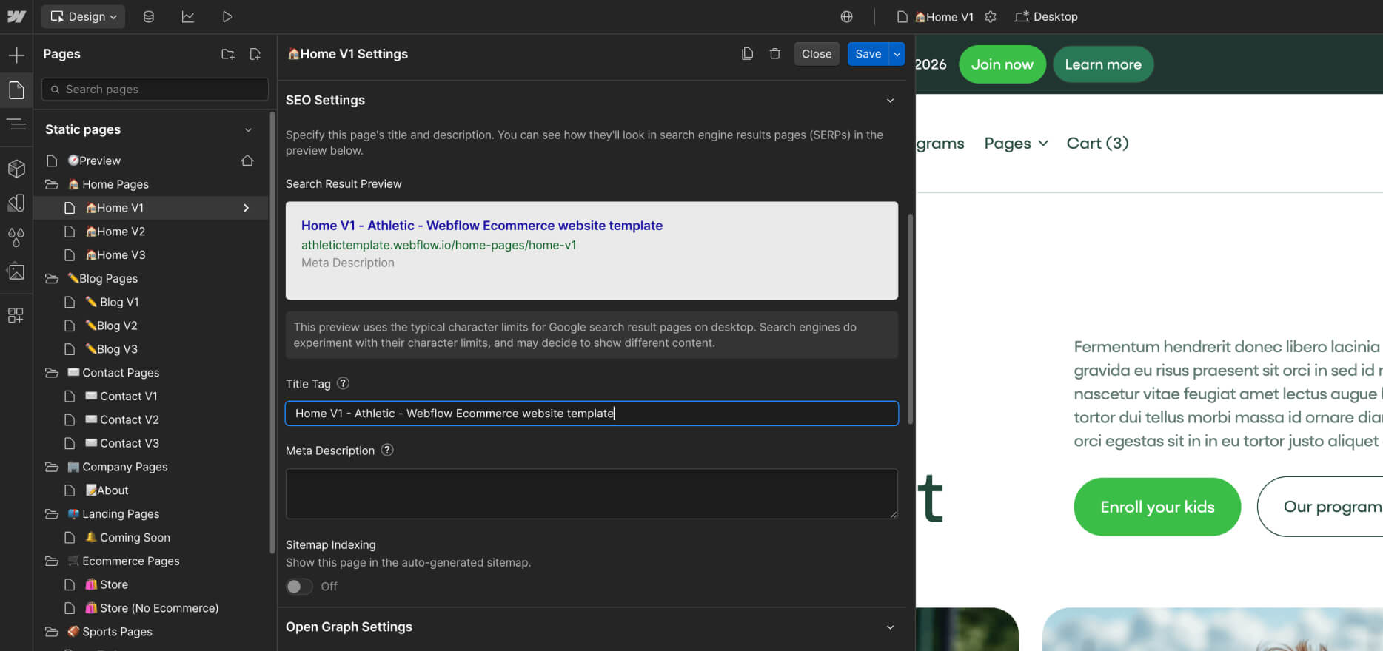This screenshot has height=651, width=1383.
Task: Open the Insights chart icon
Action: [x=188, y=16]
